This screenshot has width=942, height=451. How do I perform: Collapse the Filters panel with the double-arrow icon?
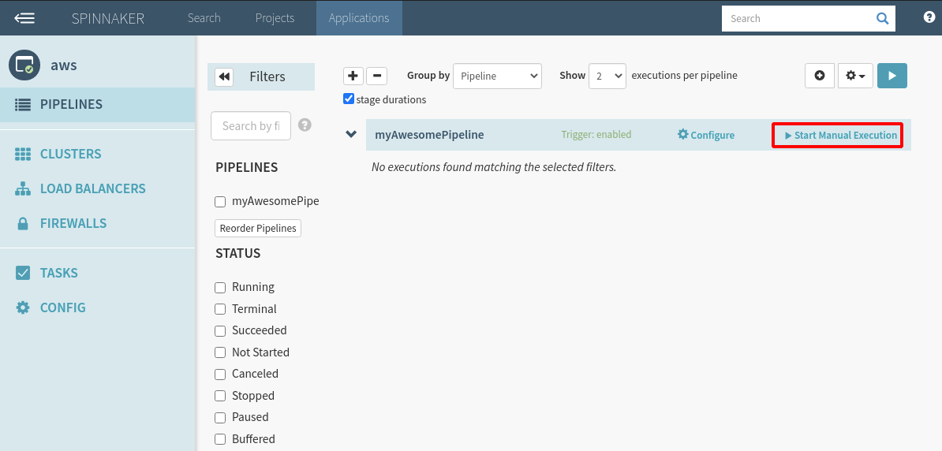point(224,76)
